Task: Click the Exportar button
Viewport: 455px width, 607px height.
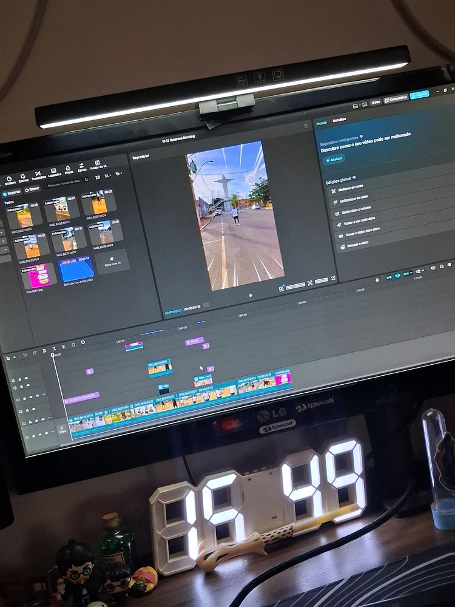Action: [419, 95]
